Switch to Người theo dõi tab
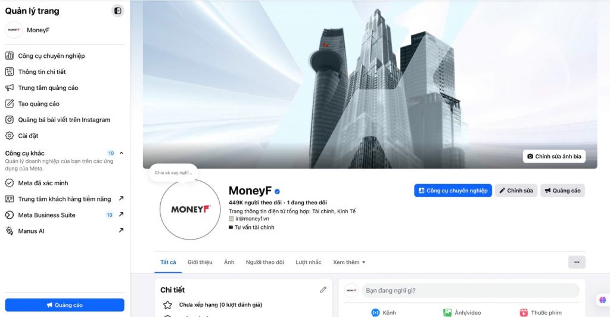This screenshot has width=610, height=317. pyautogui.click(x=265, y=262)
